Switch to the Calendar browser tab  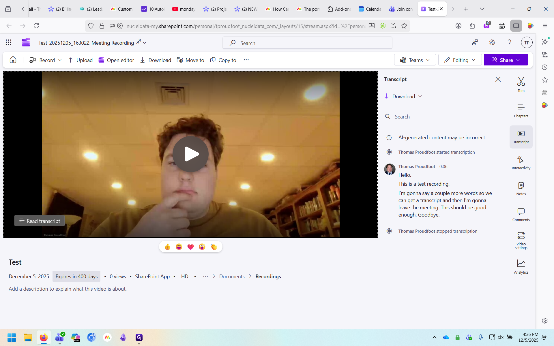pos(370,9)
